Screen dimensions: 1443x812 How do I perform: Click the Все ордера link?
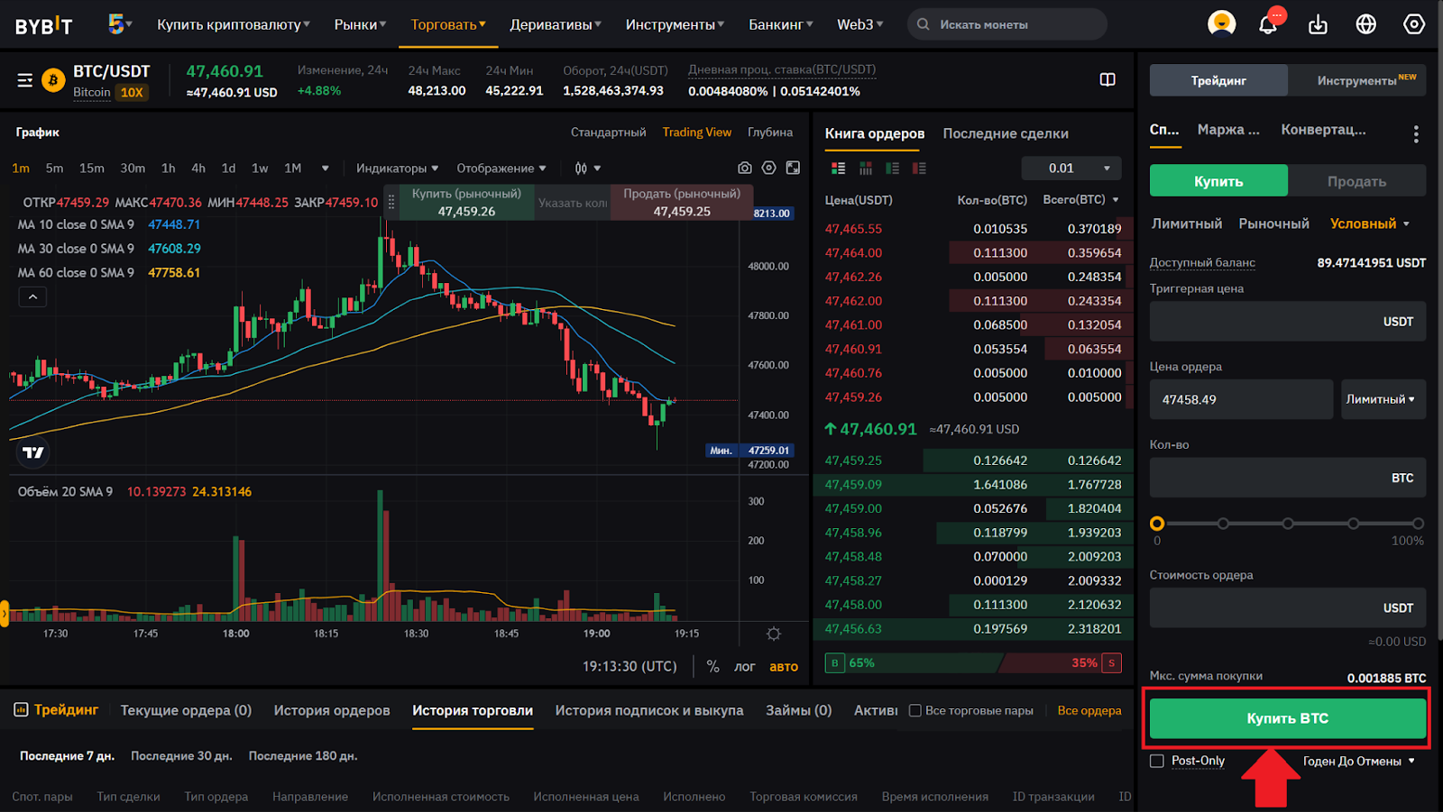(x=1089, y=710)
